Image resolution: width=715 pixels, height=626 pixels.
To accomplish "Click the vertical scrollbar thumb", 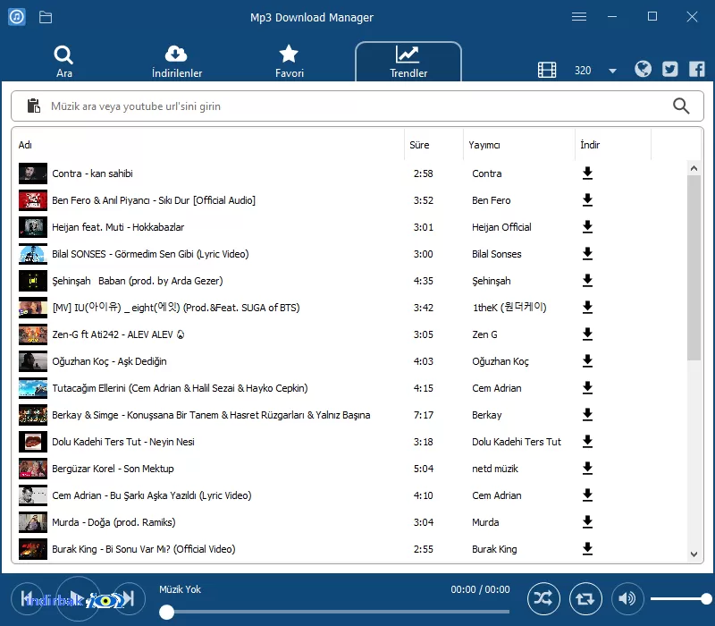I will coord(694,267).
